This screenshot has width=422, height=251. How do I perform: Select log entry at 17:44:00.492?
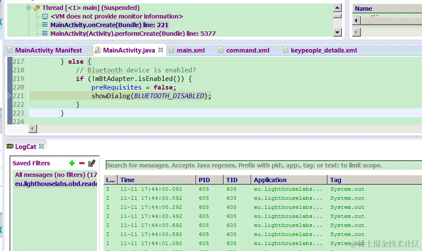[x=263, y=216]
